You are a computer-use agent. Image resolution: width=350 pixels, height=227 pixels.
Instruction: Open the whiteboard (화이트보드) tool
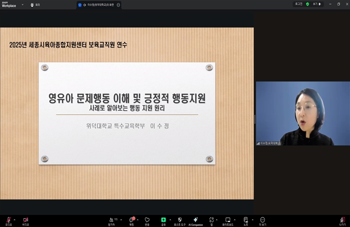pos(228,220)
